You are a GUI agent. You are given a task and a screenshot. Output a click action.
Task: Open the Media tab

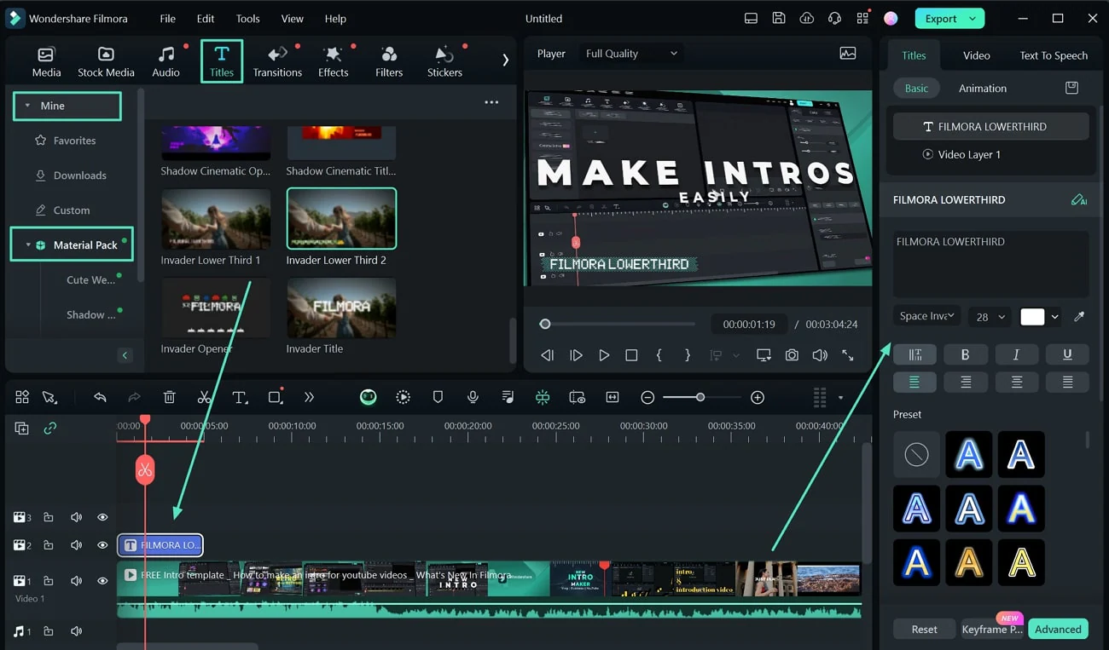[x=46, y=61]
